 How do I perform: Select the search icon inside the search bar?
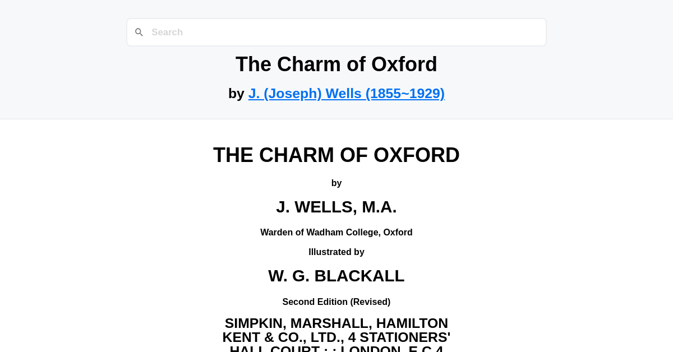[x=139, y=32]
